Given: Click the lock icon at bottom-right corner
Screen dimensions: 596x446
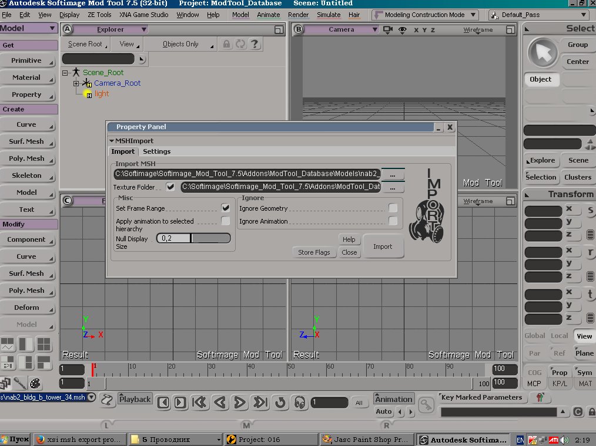Looking at the screenshot, I should point(591,412).
